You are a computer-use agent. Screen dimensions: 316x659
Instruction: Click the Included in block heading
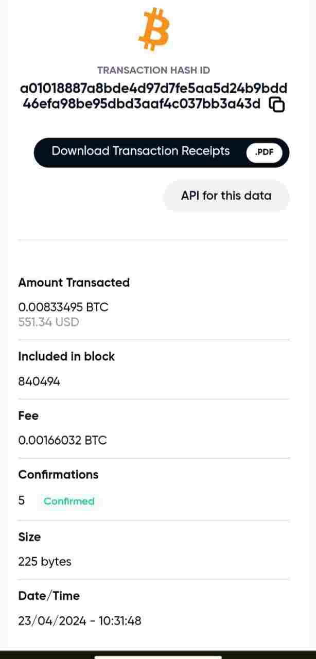[66, 356]
